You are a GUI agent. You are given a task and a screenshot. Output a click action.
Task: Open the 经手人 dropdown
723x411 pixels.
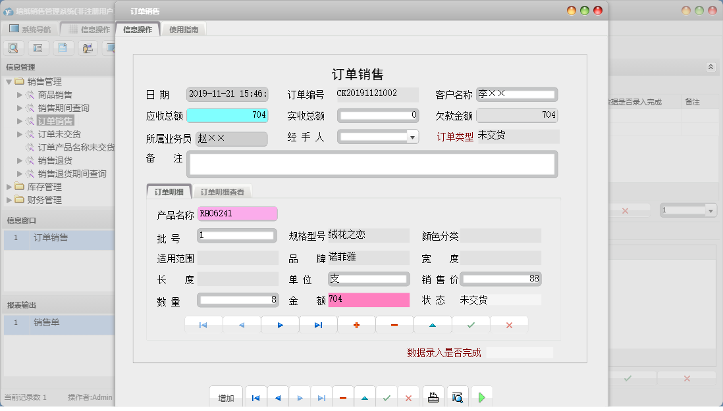click(x=412, y=137)
